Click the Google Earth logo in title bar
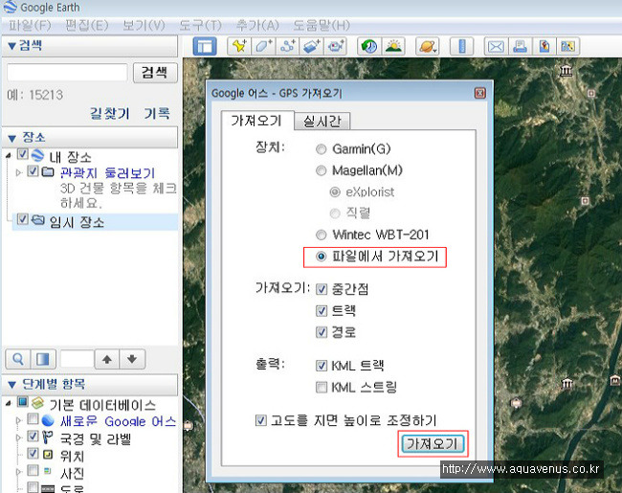Image resolution: width=622 pixels, height=493 pixels. (x=10, y=7)
